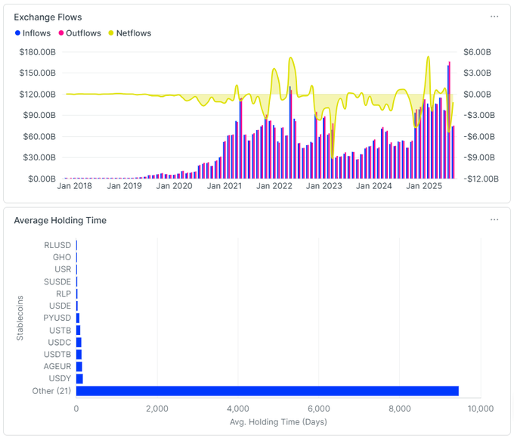Click the yellow Netflows legend dot
This screenshot has height=438, width=514.
pos(111,33)
